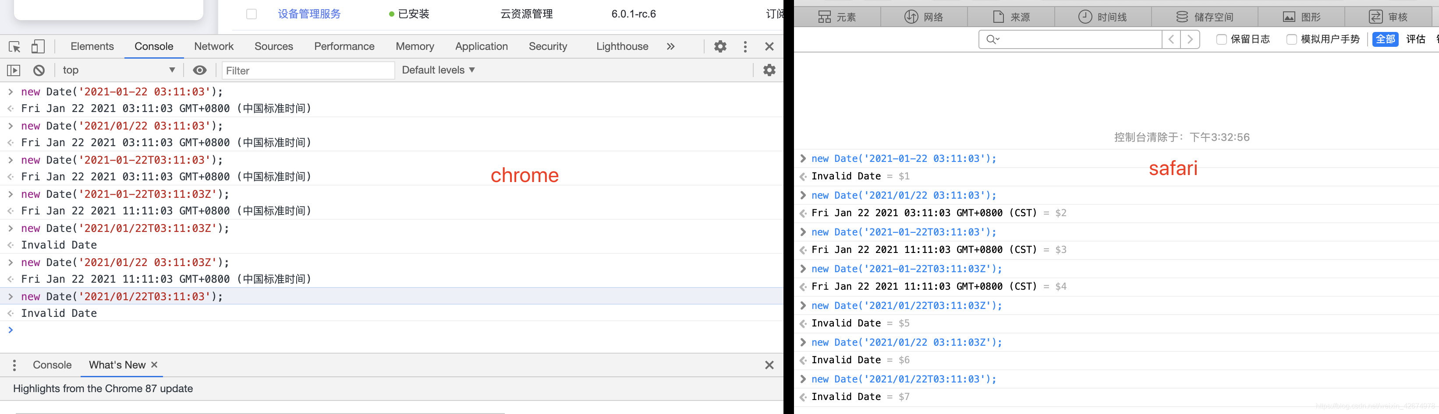
Task: Open console sidebar with leftmost panel icon
Action: (x=14, y=70)
